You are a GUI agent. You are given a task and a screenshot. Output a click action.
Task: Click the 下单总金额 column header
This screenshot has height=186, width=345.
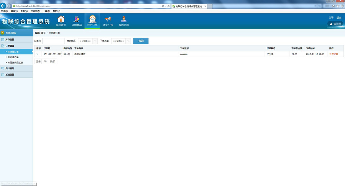297,48
